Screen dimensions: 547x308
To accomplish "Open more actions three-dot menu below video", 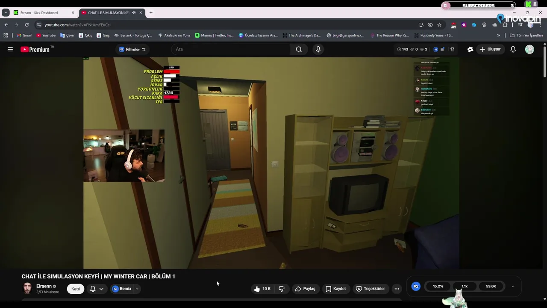I will click(x=397, y=289).
